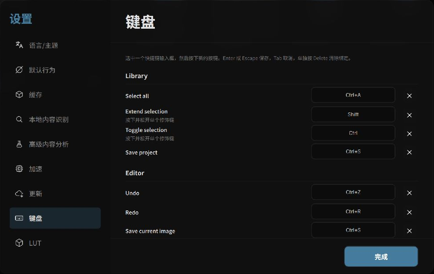Image resolution: width=434 pixels, height=274 pixels.
Task: Click the Select all label
Action: [137, 96]
